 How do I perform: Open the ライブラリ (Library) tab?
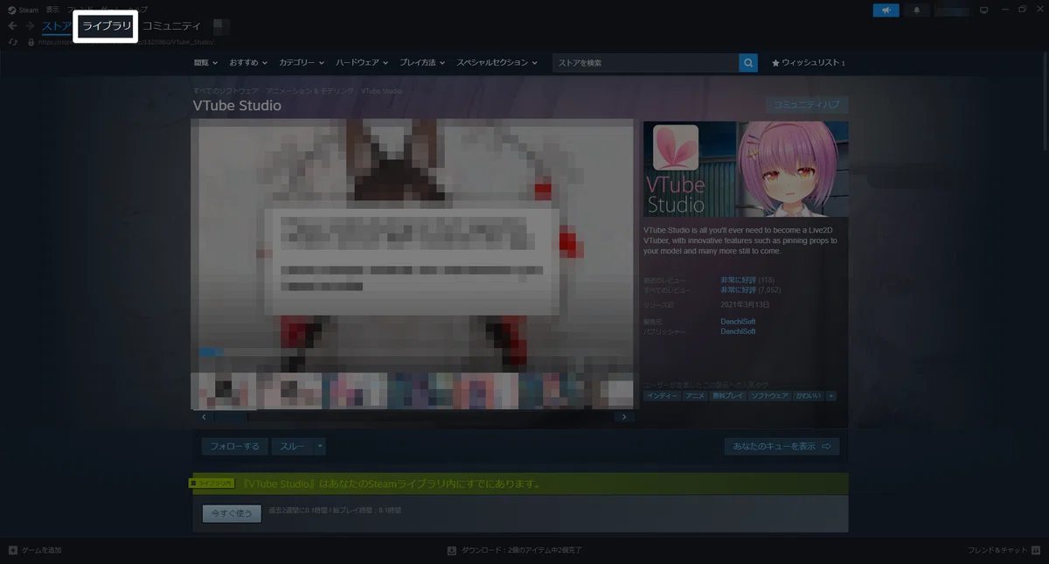(107, 26)
